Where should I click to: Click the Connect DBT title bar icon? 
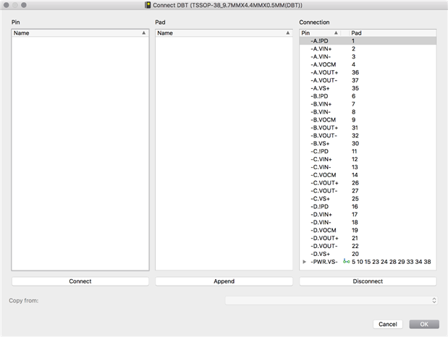148,5
